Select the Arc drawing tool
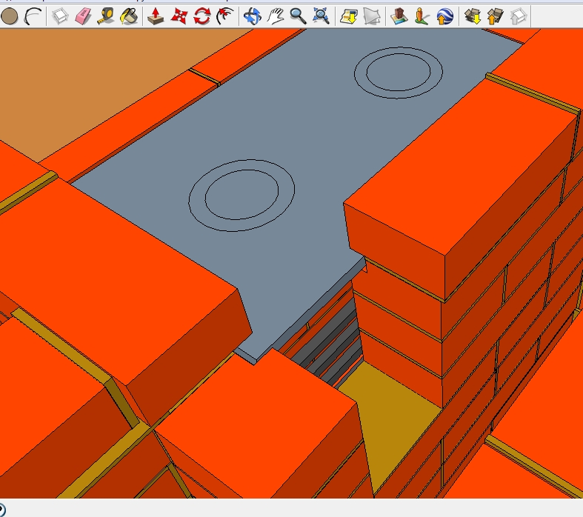Viewport: 583px width, 517px height. tap(33, 16)
